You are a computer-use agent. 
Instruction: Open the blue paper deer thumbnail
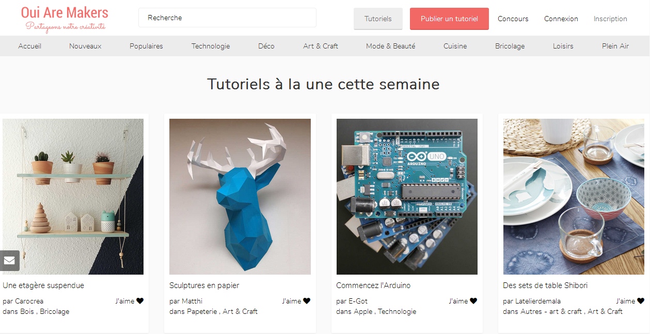[x=240, y=197]
